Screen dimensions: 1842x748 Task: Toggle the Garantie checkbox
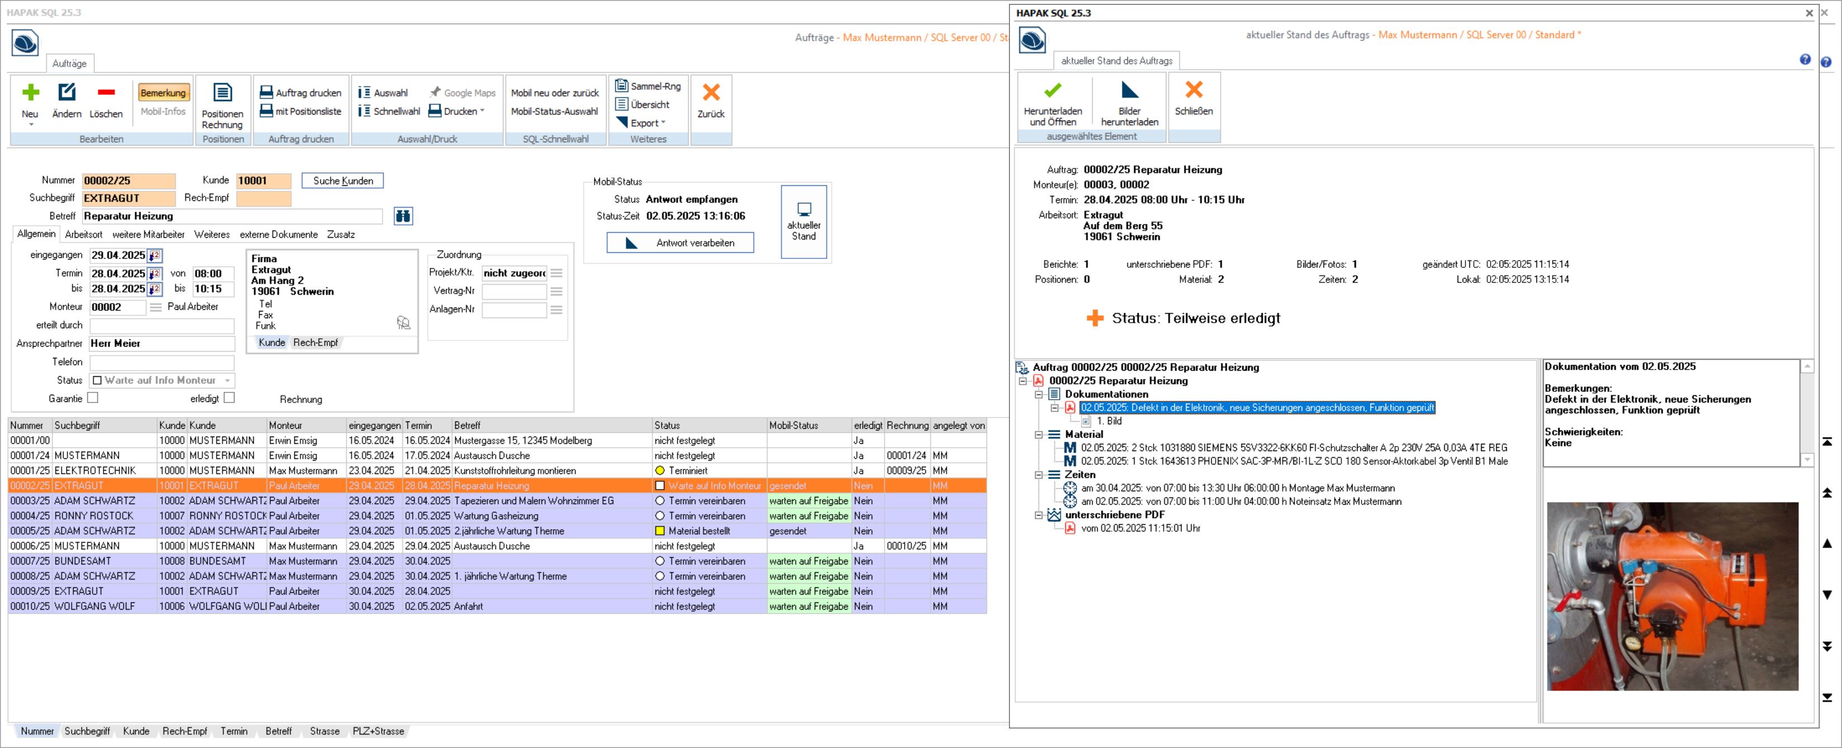92,398
